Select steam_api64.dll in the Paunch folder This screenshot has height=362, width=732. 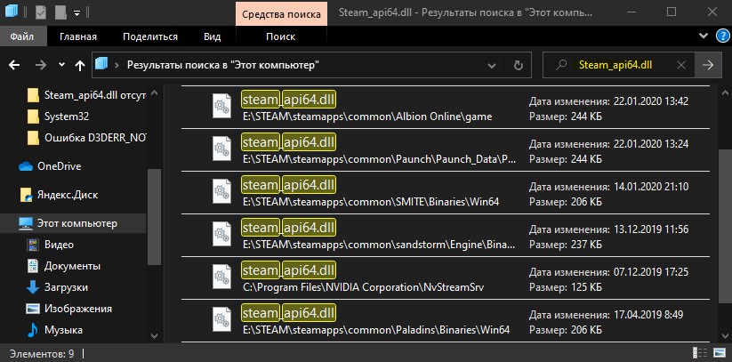click(445, 150)
